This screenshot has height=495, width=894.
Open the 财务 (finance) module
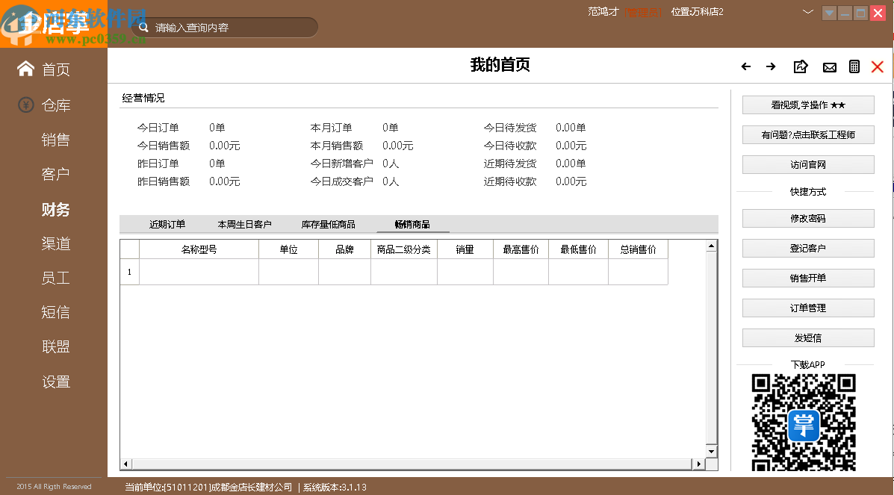55,209
